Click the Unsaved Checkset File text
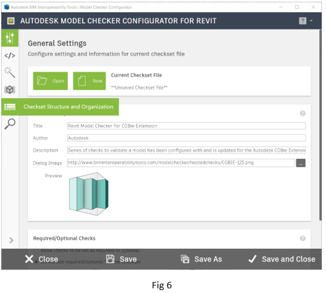Viewport: 326px width, 293px height. pyautogui.click(x=139, y=88)
